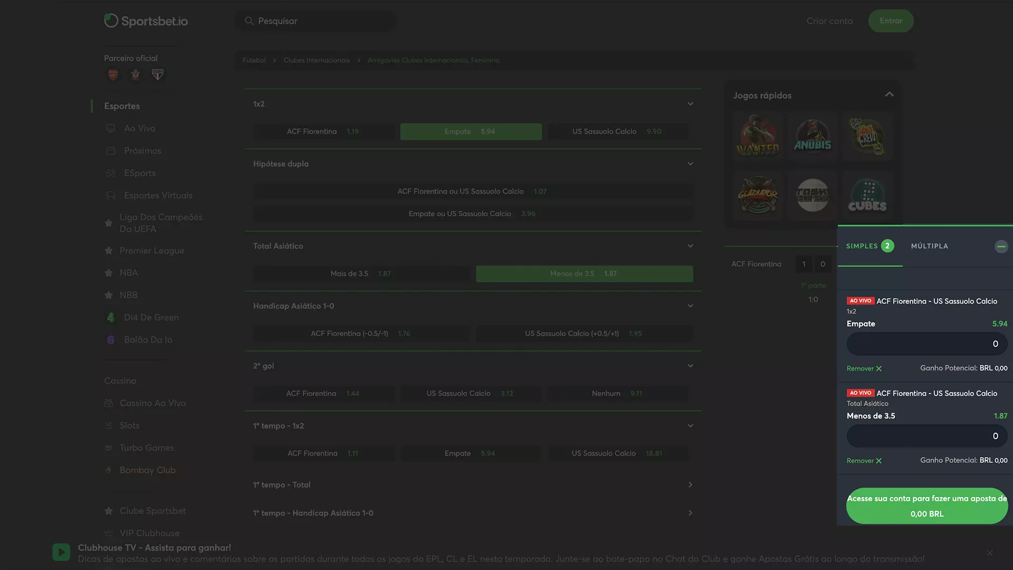Click the Cassino Ao Vivo icon

[x=109, y=403]
